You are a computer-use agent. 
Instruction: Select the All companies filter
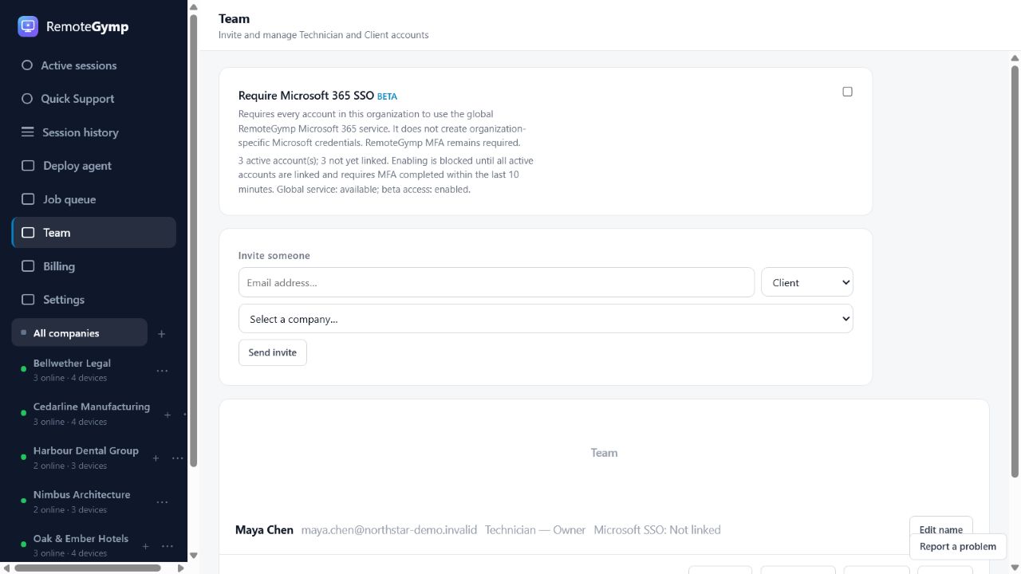[x=79, y=333]
